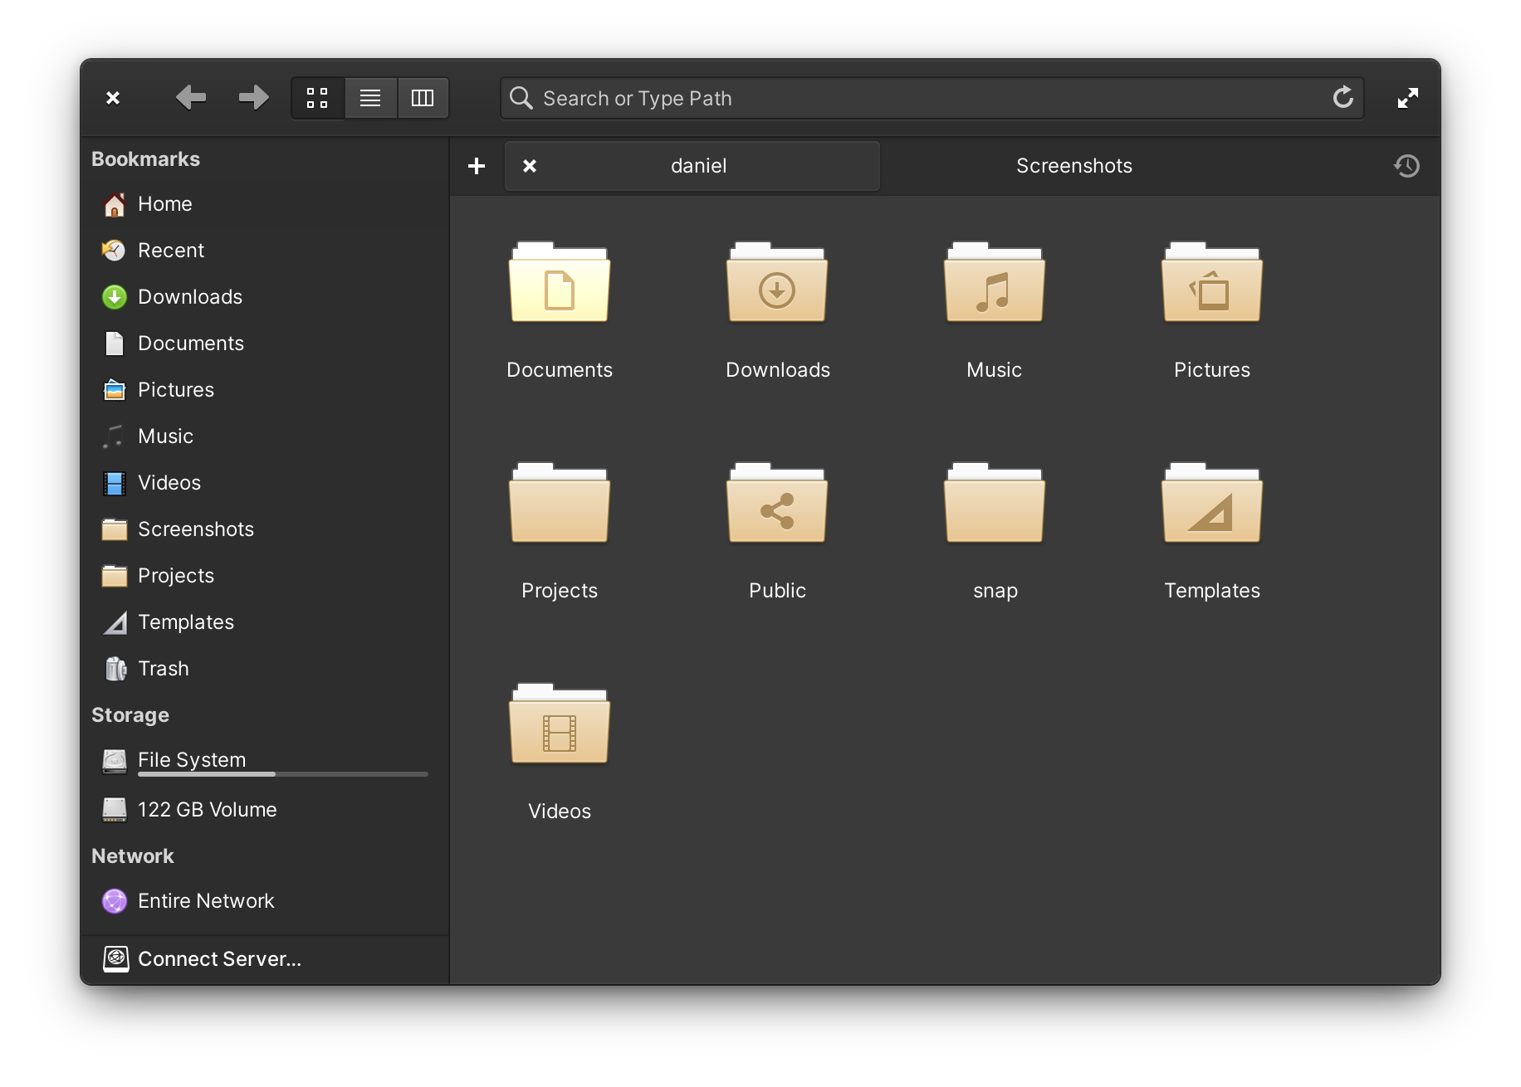Go back with the left arrow

point(191,98)
